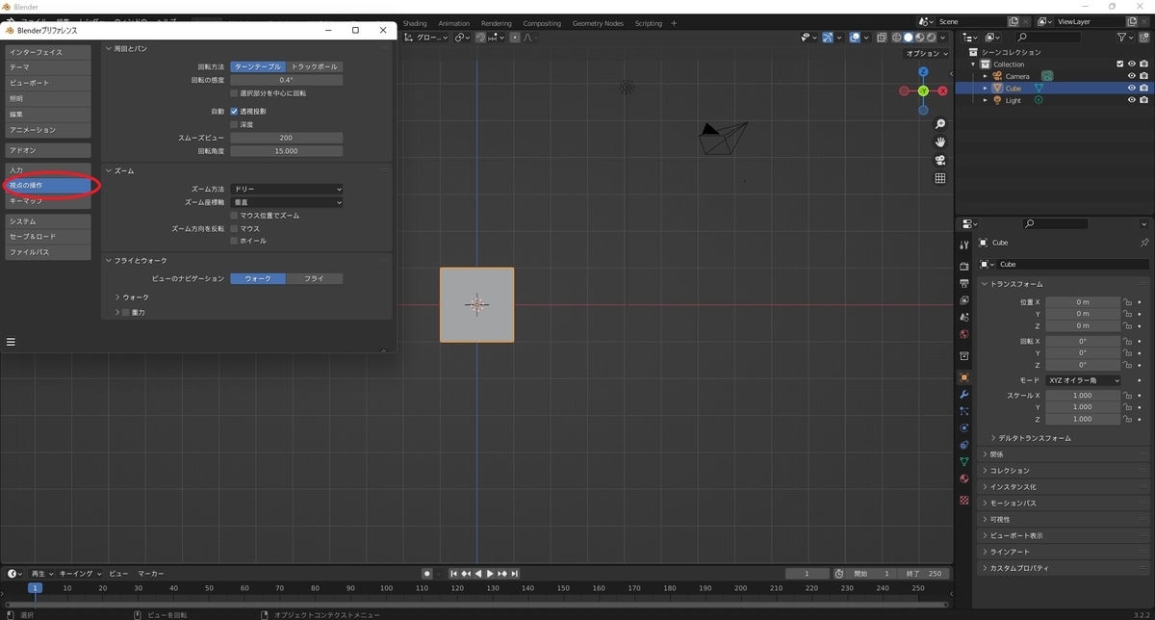1155x620 pixels.
Task: Open オプション dropdown in viewport
Action: [x=928, y=54]
